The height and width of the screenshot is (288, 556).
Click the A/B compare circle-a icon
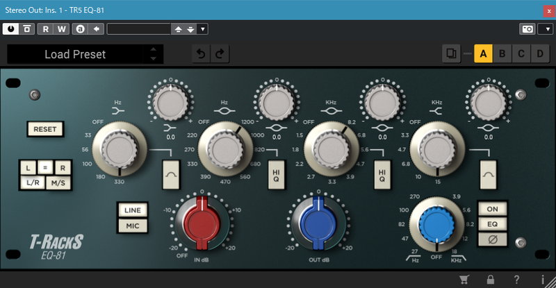pos(80,29)
